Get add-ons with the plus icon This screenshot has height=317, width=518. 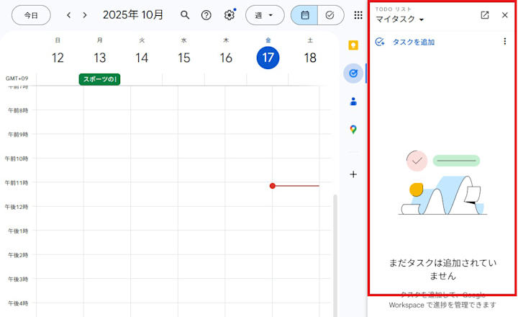(x=353, y=174)
